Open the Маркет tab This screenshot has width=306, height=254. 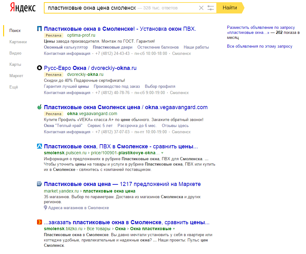click(x=16, y=76)
